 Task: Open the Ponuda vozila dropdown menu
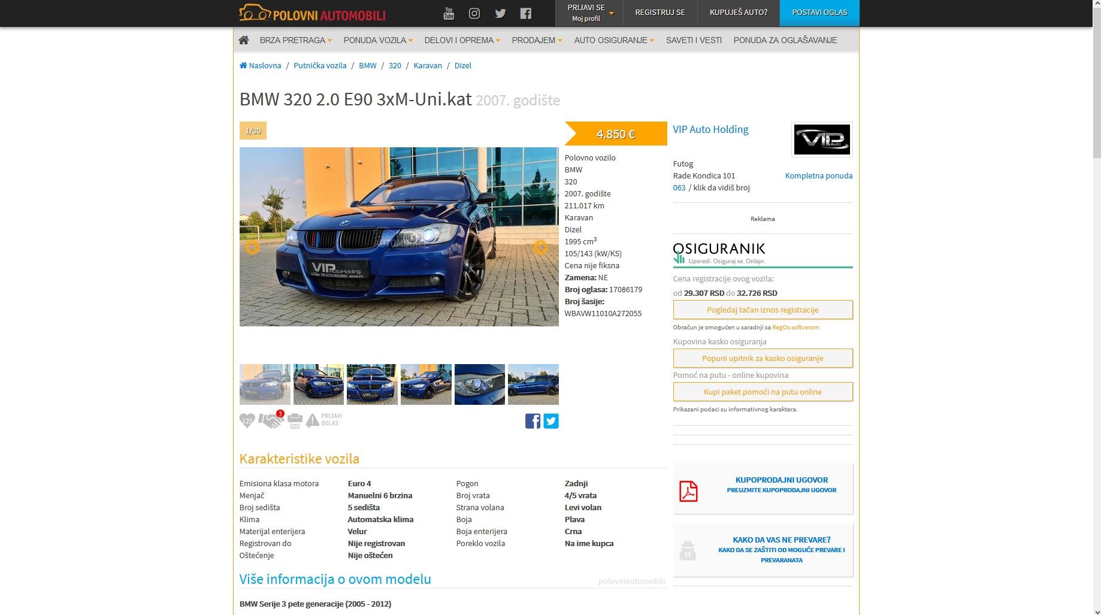pos(378,40)
